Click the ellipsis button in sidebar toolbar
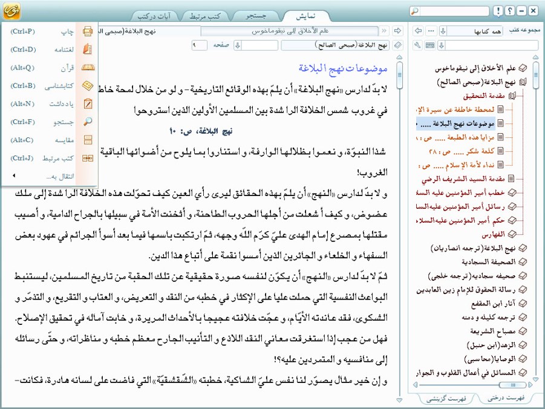 coord(431,31)
